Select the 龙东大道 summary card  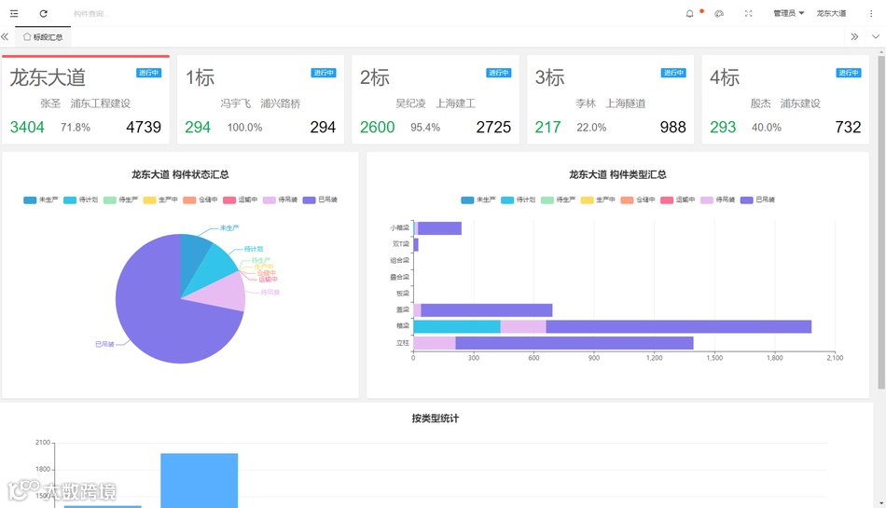[x=85, y=100]
